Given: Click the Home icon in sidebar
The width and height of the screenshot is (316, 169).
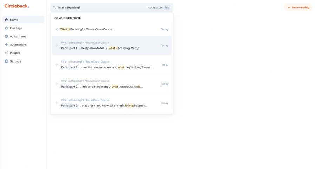Looking at the screenshot, I should [x=6, y=20].
